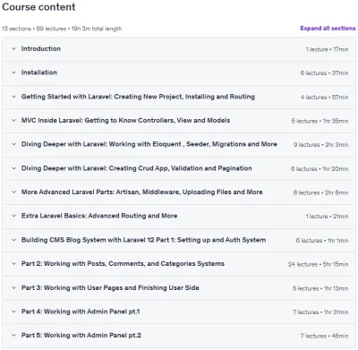Select 24 lectures 5hr 15min row info

tap(318, 264)
